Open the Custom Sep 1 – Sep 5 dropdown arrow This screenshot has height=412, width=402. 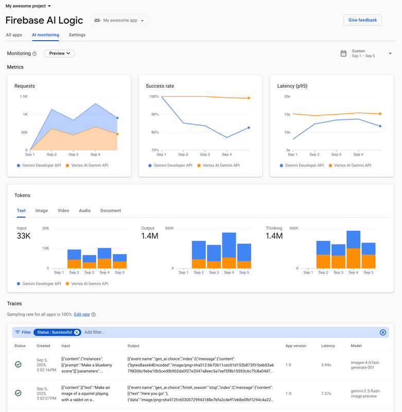390,54
